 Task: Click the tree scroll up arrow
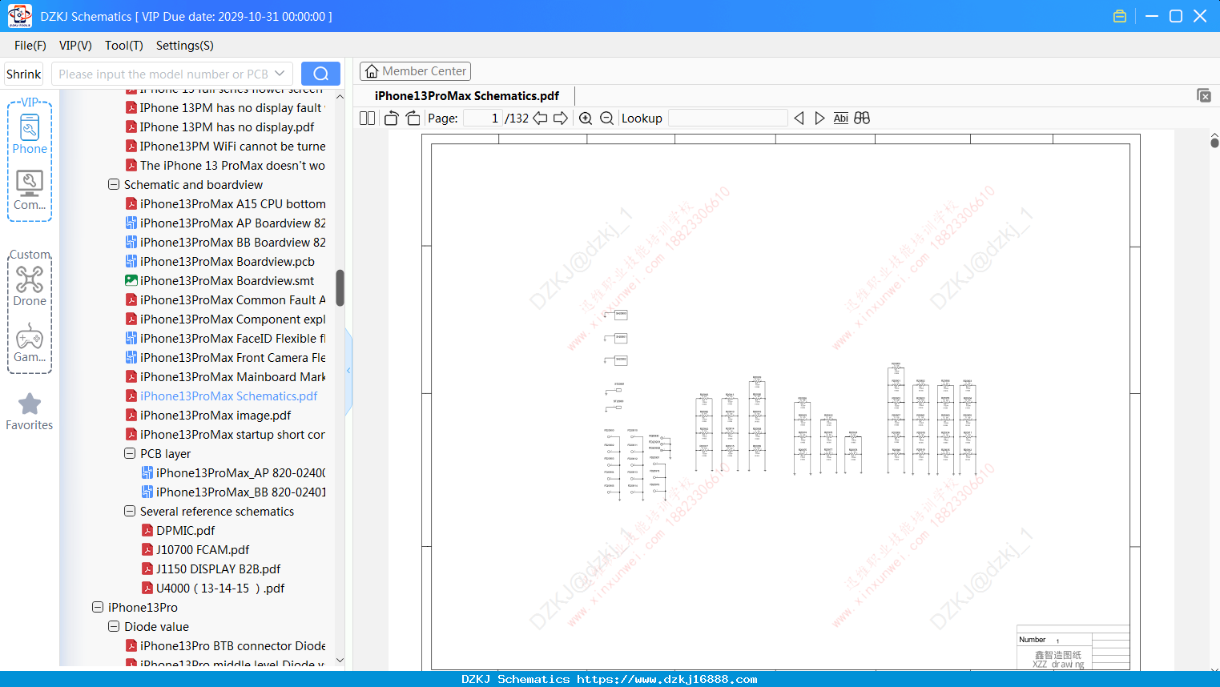[340, 96]
